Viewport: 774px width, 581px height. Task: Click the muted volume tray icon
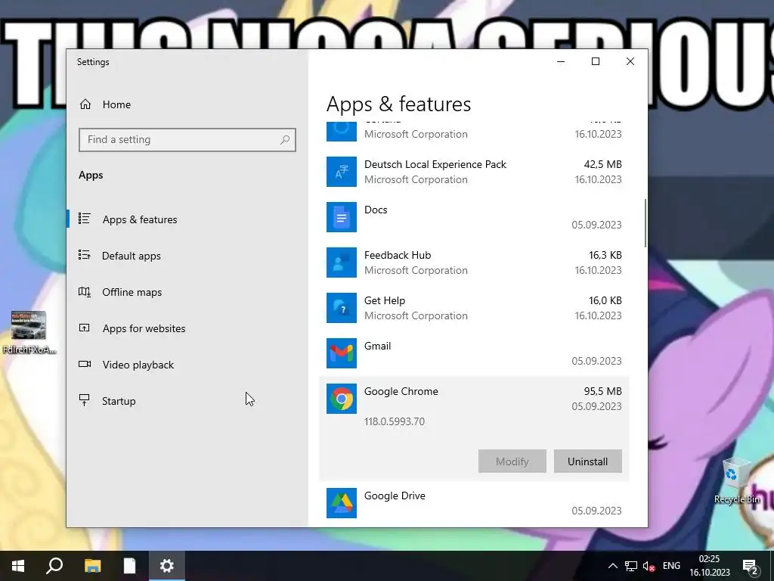coord(649,566)
